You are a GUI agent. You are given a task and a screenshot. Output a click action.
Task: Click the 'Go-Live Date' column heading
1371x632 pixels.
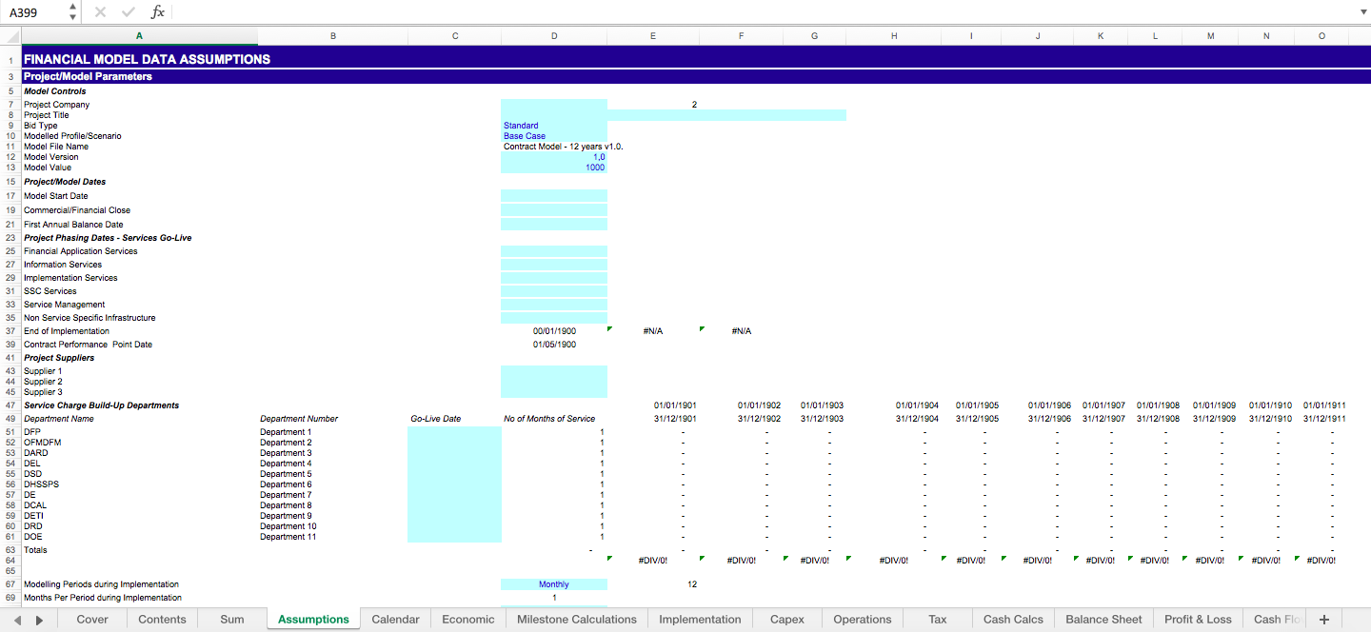[x=436, y=419]
